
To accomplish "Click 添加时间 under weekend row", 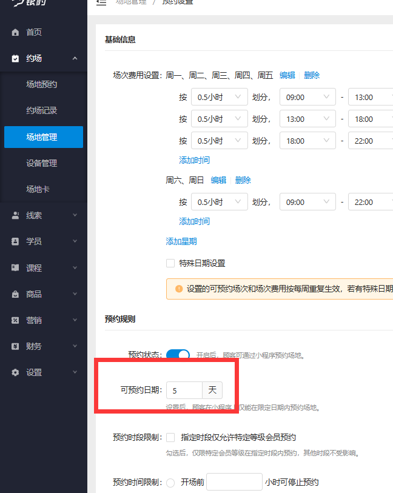I will pos(194,221).
